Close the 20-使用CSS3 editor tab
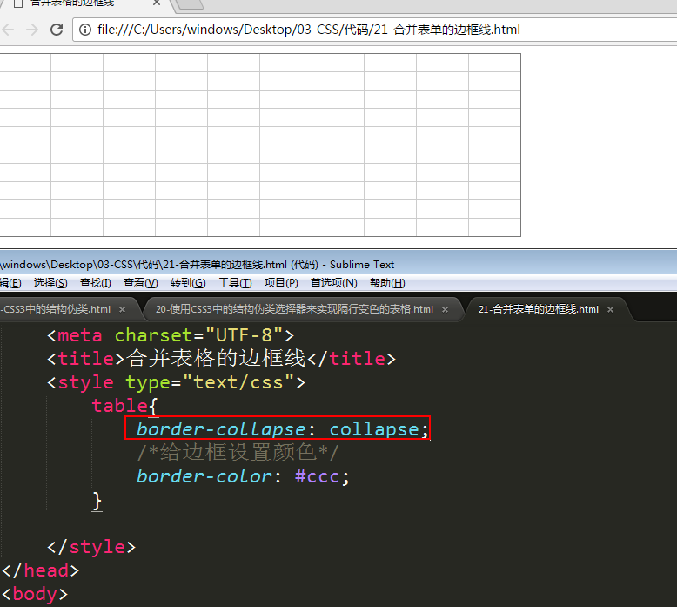The height and width of the screenshot is (607, 677). (x=446, y=309)
